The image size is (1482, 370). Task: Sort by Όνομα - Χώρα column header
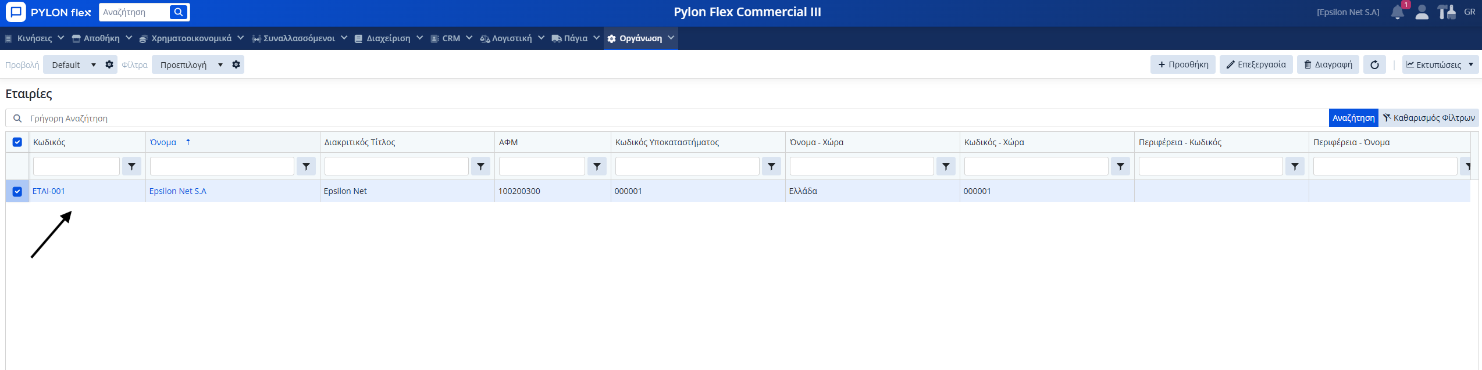[x=816, y=142]
